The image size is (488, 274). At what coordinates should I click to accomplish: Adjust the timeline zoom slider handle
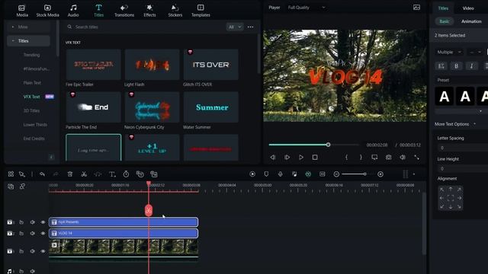364,174
